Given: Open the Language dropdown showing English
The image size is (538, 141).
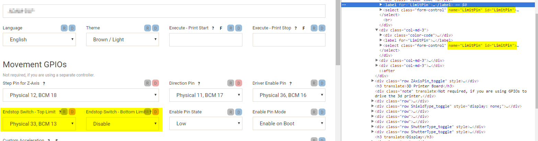Looking at the screenshot, I should 39,40.
